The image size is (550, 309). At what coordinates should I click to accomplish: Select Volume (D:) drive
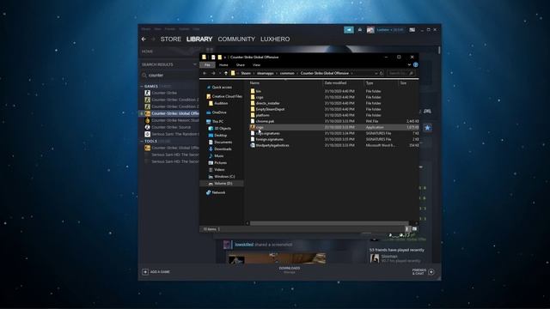pos(221,184)
